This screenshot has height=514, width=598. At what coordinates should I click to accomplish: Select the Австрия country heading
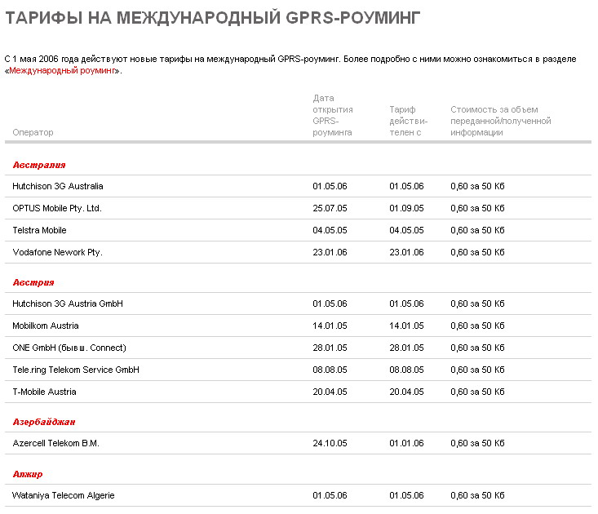(x=33, y=282)
